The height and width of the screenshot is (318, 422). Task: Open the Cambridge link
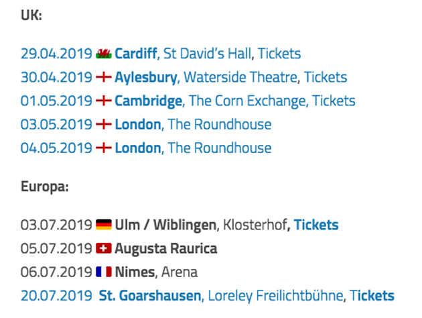[149, 101]
